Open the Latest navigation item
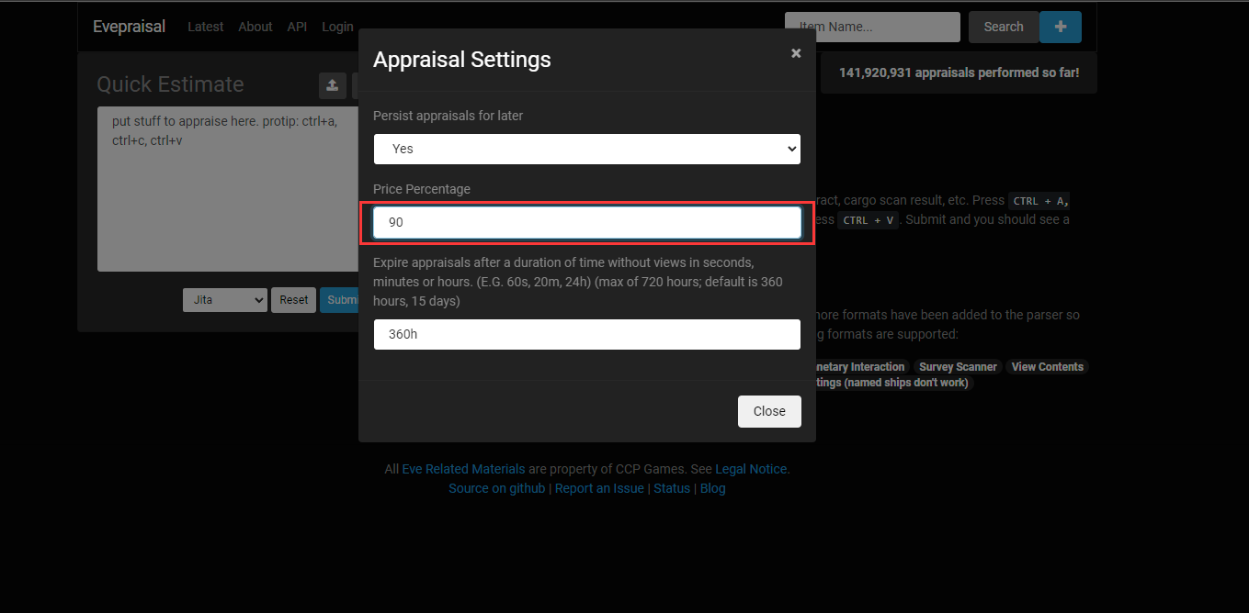 (x=205, y=27)
